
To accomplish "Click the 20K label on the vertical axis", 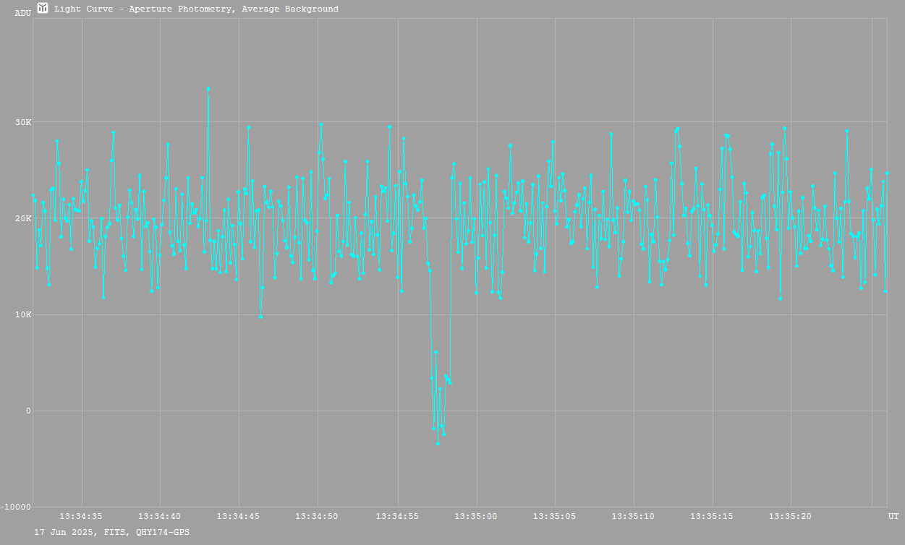I will coord(24,218).
